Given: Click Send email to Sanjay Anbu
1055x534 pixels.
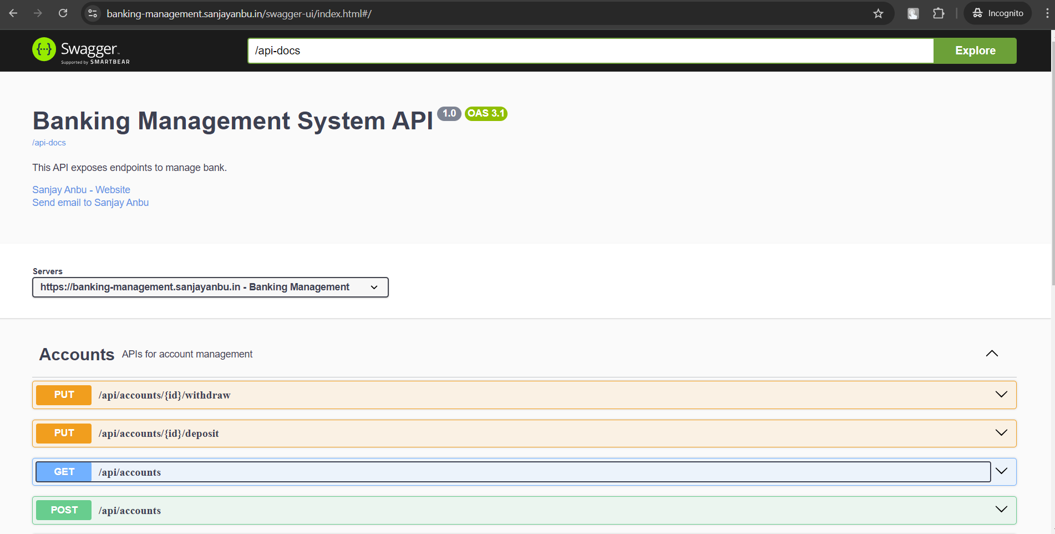Looking at the screenshot, I should click(x=90, y=203).
